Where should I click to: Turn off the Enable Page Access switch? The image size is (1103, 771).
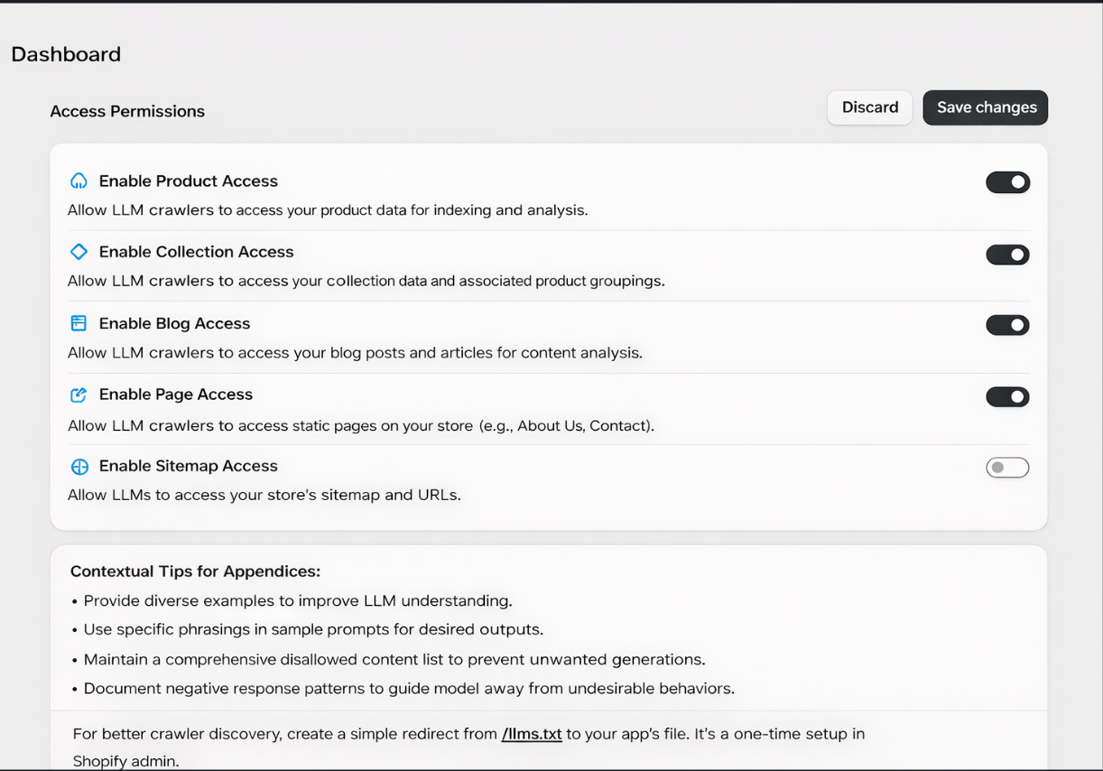point(1007,396)
